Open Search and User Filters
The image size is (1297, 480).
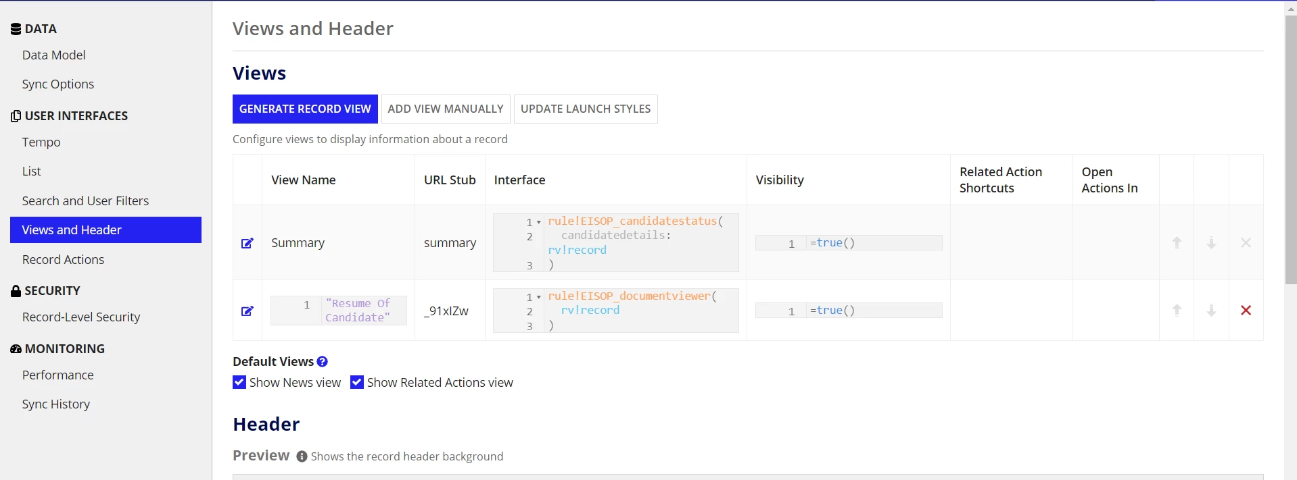tap(85, 201)
